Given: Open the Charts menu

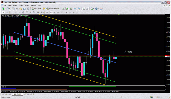Looking at the screenshot, I should [x=21, y=5].
